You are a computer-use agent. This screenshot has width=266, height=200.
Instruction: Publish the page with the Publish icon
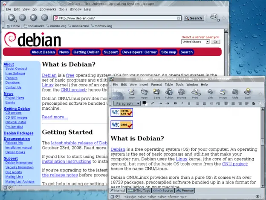169,94
